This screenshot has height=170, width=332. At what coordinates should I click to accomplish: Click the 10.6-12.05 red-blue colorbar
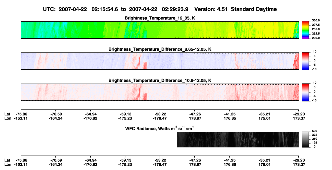(x=305, y=92)
